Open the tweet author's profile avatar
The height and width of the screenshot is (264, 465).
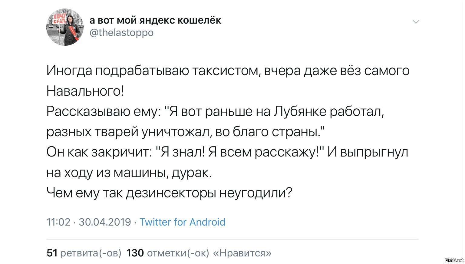(65, 27)
